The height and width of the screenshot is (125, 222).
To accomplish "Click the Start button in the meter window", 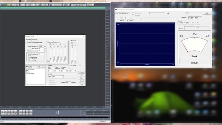I will click(122, 18).
